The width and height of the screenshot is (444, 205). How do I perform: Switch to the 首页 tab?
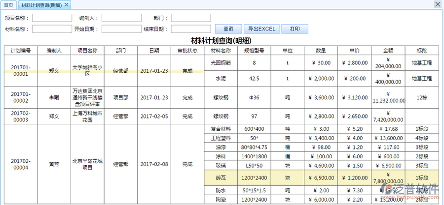pos(8,5)
